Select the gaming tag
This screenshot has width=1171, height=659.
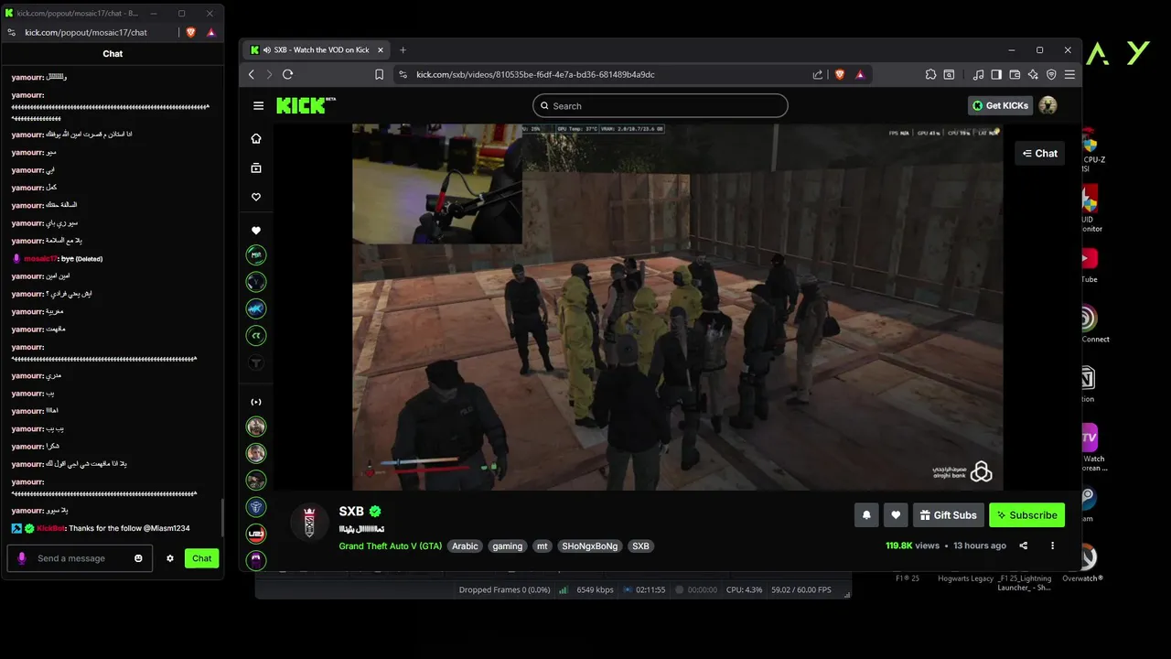click(x=507, y=546)
